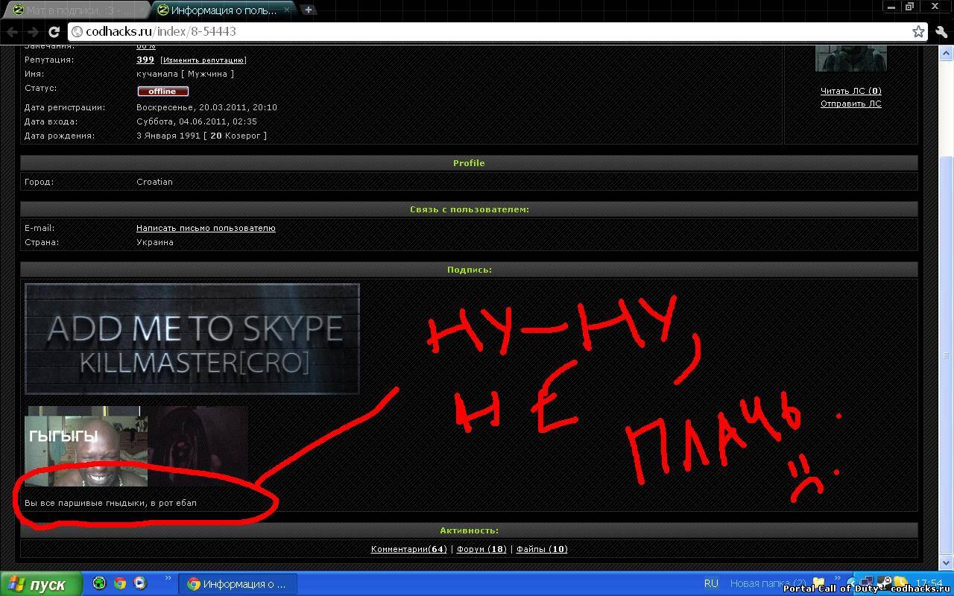
Task: Restore down the Chrome window
Action: tap(909, 7)
